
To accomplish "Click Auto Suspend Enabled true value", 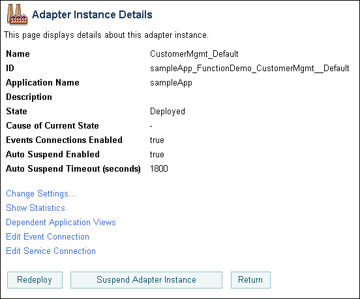I will point(157,155).
